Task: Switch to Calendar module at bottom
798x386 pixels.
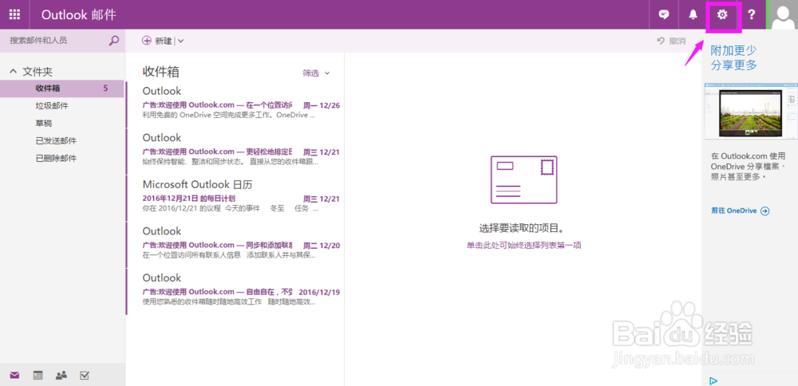Action: point(38,376)
